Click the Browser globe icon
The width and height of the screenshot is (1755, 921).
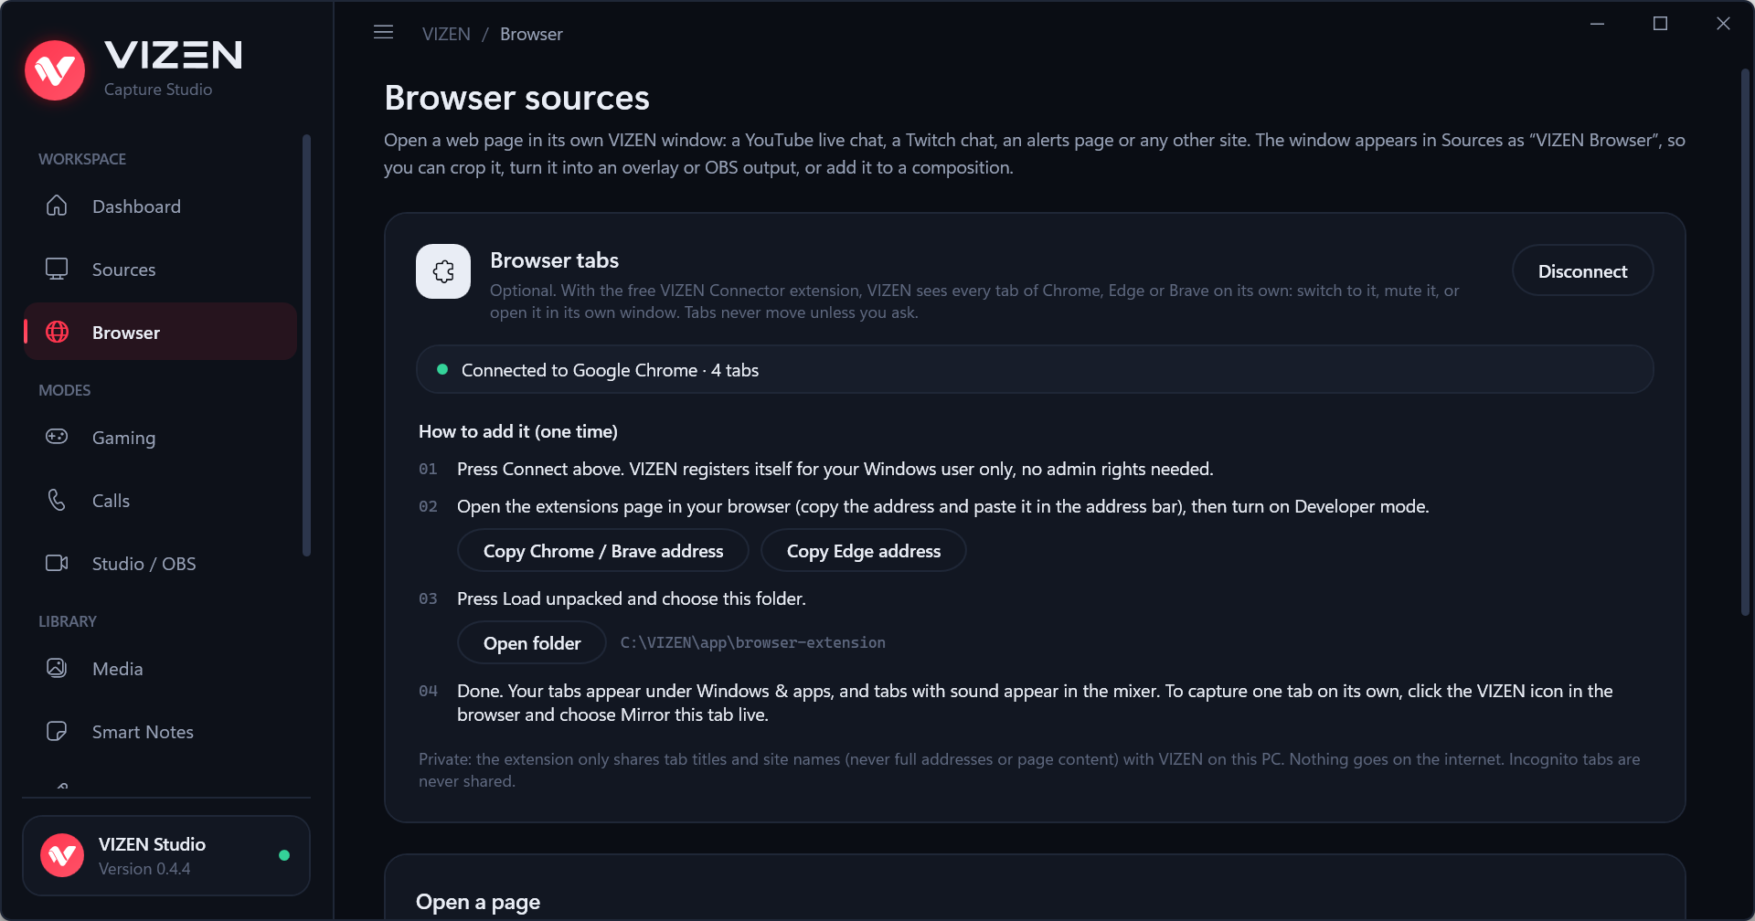(x=57, y=332)
